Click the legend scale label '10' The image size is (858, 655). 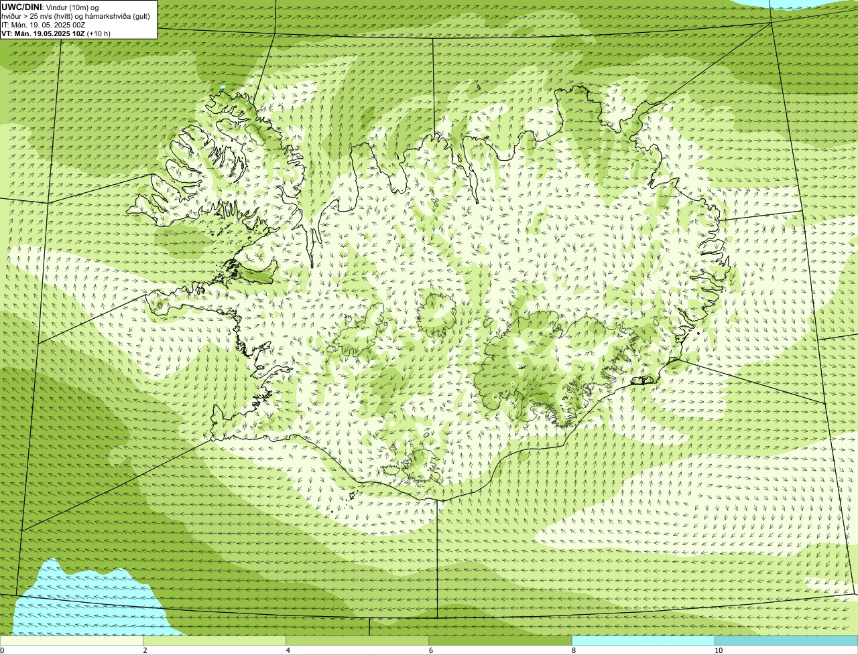pos(719,650)
